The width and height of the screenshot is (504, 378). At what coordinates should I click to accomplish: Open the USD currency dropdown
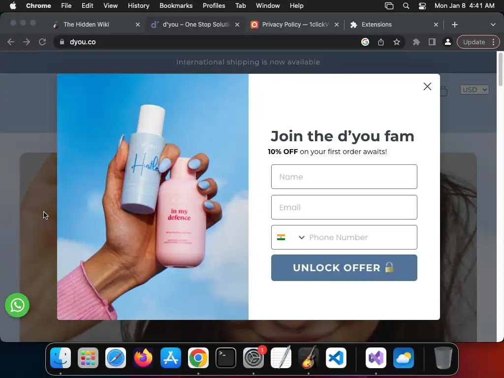click(x=474, y=90)
